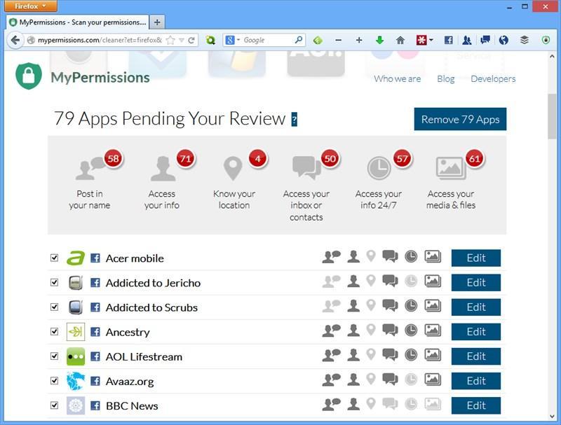Click the person info icon in Avaaz.org row
561x425 pixels.
point(353,379)
